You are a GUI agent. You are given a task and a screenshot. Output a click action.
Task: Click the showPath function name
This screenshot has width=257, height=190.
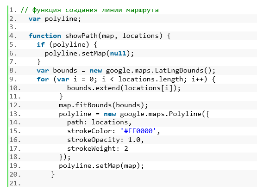tap(81, 36)
